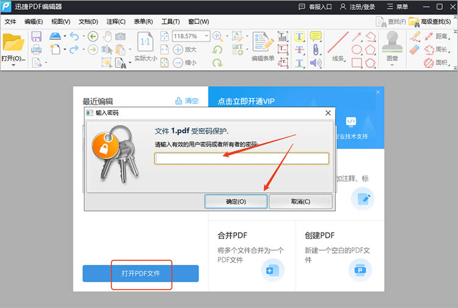Select the Hand tool
The width and height of the screenshot is (458, 308).
coord(107,37)
